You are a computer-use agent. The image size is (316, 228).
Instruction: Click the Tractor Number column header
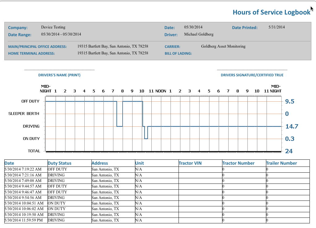click(x=238, y=163)
